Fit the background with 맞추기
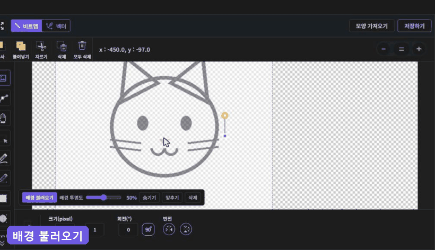The width and height of the screenshot is (435, 250). tap(172, 198)
